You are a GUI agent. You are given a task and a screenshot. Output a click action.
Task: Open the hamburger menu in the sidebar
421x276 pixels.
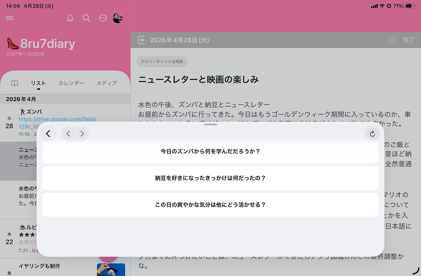point(10,18)
